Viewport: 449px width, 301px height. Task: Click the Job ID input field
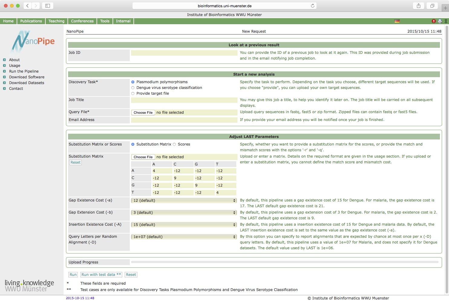(184, 53)
